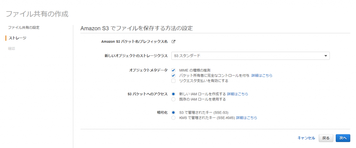Click the キャンセル link
Viewport: 356px width, 148px height.
click(x=306, y=138)
